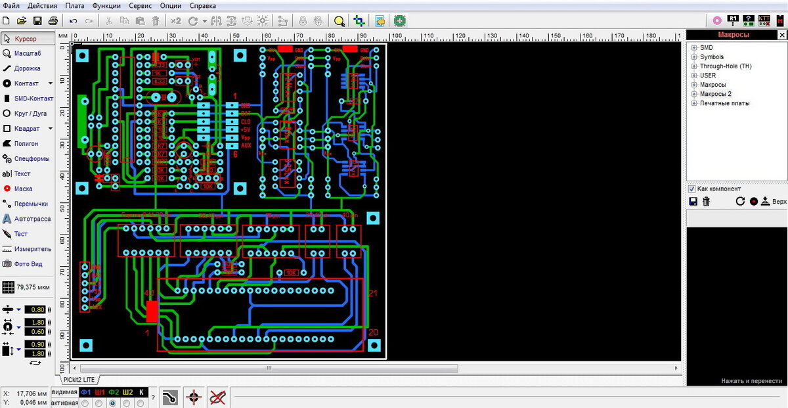Click the layer help question mark

pyautogui.click(x=153, y=397)
